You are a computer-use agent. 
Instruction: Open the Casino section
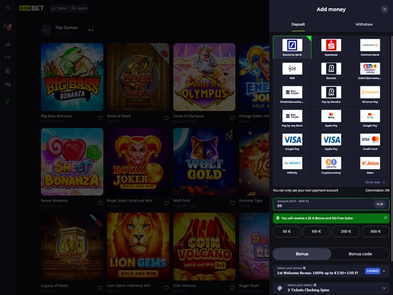pos(59,8)
